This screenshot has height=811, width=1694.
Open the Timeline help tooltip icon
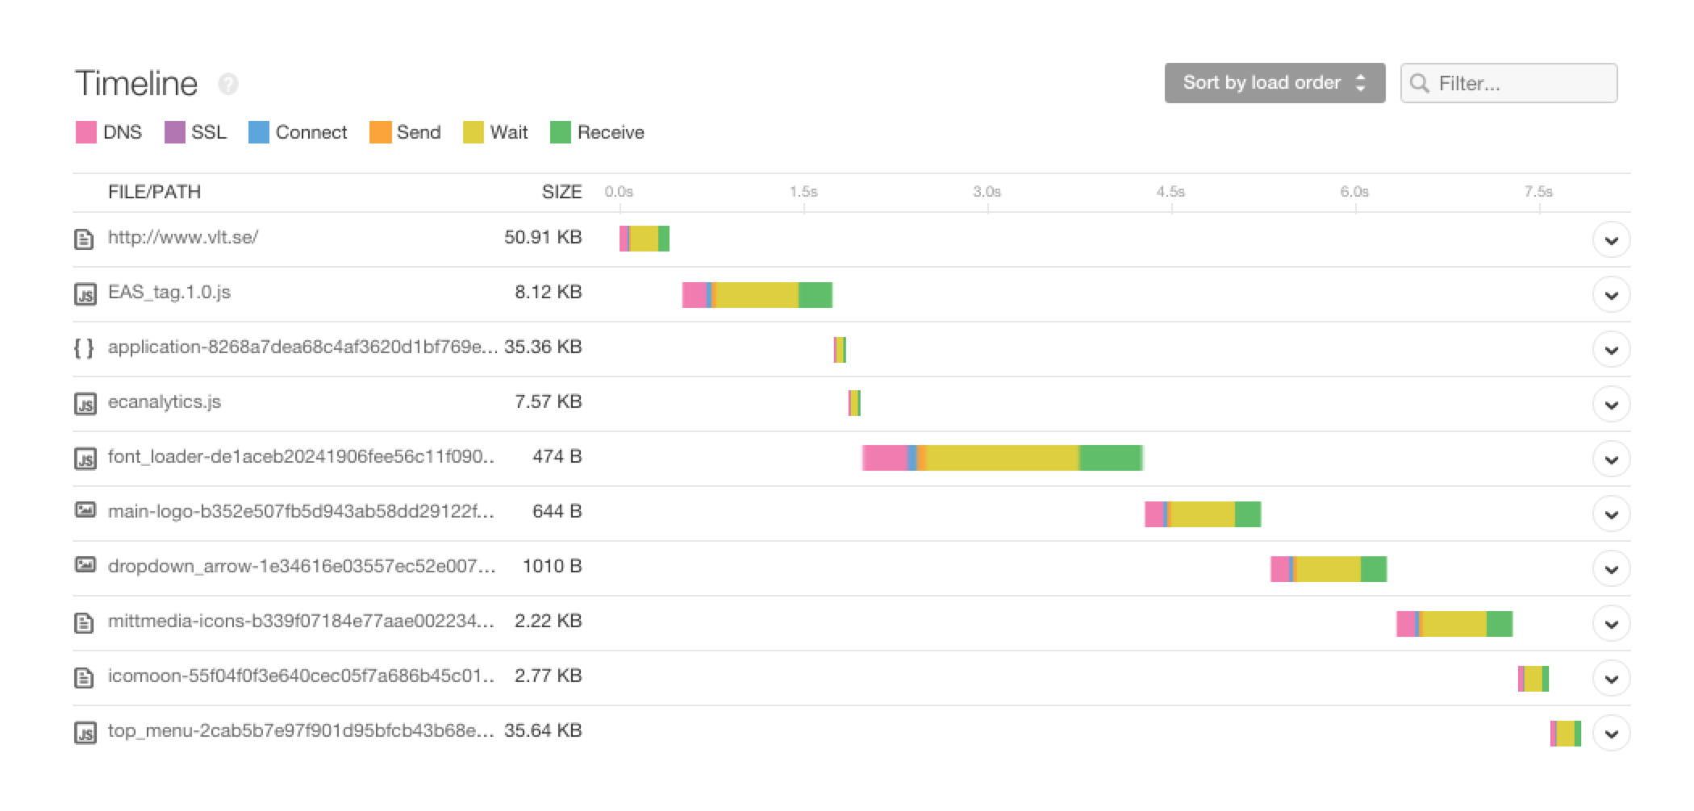227,84
